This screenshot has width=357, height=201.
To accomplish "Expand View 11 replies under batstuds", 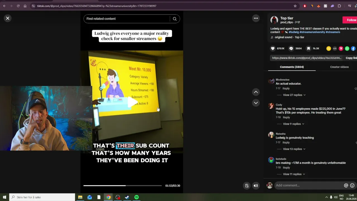I will pyautogui.click(x=294, y=174).
